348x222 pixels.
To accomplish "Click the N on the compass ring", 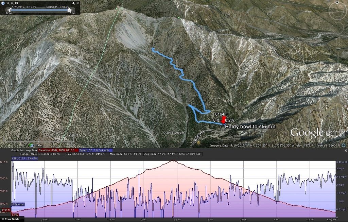I will 337,2.
